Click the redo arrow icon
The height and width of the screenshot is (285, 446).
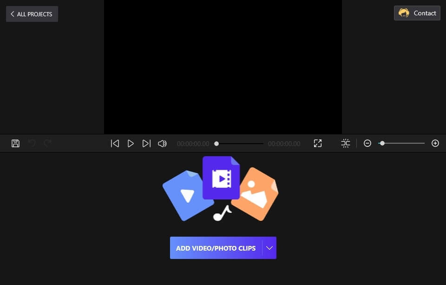tap(47, 143)
